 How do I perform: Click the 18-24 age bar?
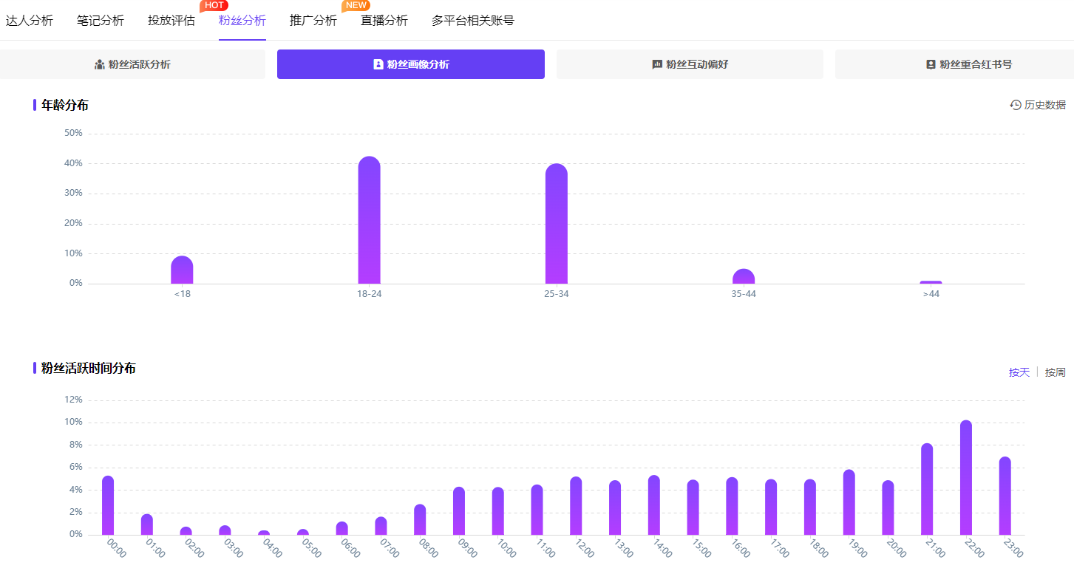point(370,220)
